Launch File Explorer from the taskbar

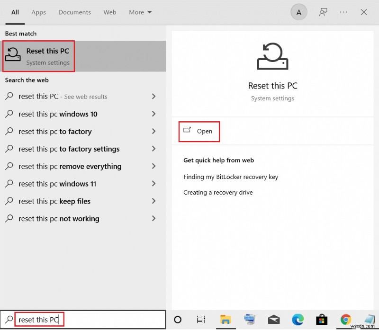point(225,320)
